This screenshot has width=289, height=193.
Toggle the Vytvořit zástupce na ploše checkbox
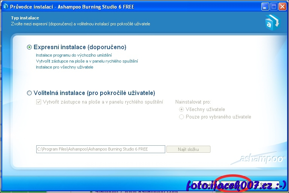point(39,102)
